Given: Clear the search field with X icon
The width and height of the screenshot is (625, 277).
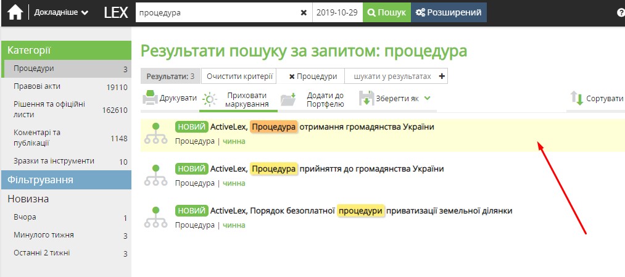Looking at the screenshot, I should 304,12.
